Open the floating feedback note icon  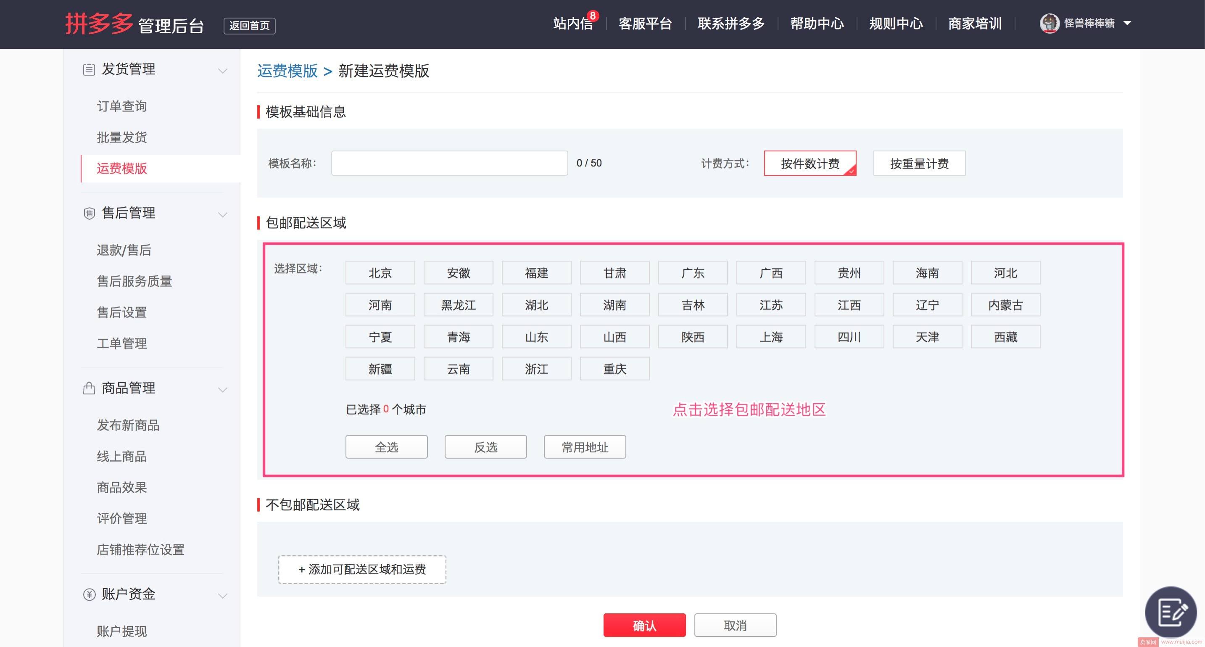click(x=1171, y=612)
